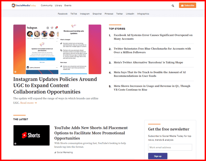Go to the Instagram topic
206x161 pixels.
85,14
